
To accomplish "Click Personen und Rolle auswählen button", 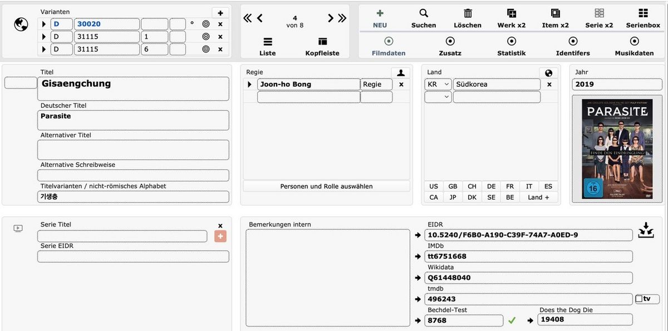I will tap(326, 186).
